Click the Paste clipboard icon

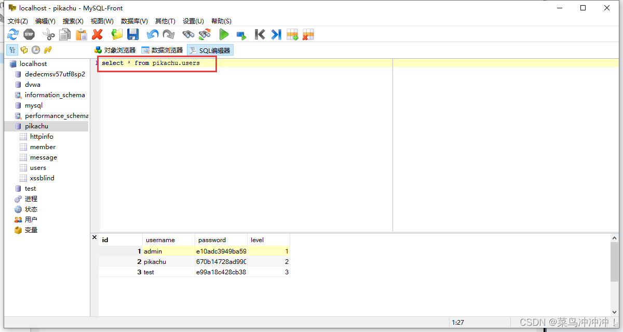(82, 35)
